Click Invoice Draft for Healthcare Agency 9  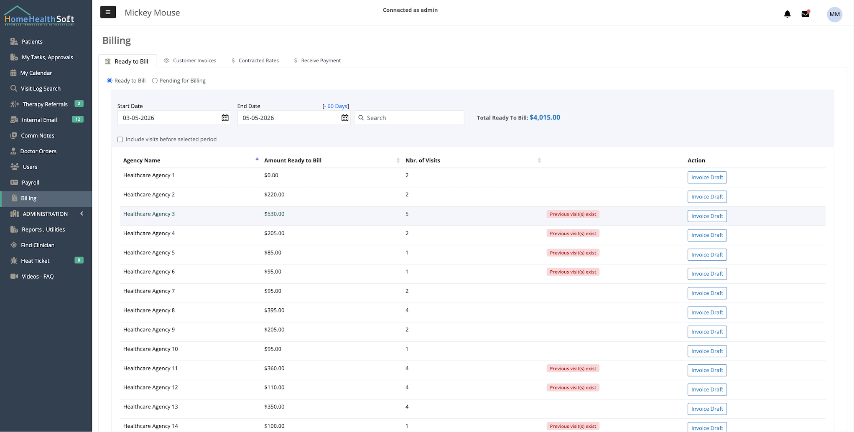[x=707, y=332]
